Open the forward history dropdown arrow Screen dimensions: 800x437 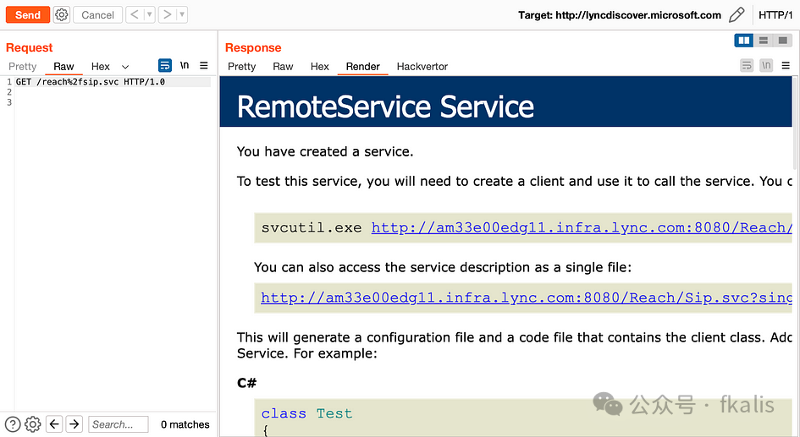tap(182, 14)
